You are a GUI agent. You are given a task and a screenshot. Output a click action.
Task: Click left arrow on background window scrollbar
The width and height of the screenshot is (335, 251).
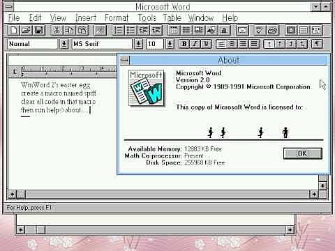[21, 230]
